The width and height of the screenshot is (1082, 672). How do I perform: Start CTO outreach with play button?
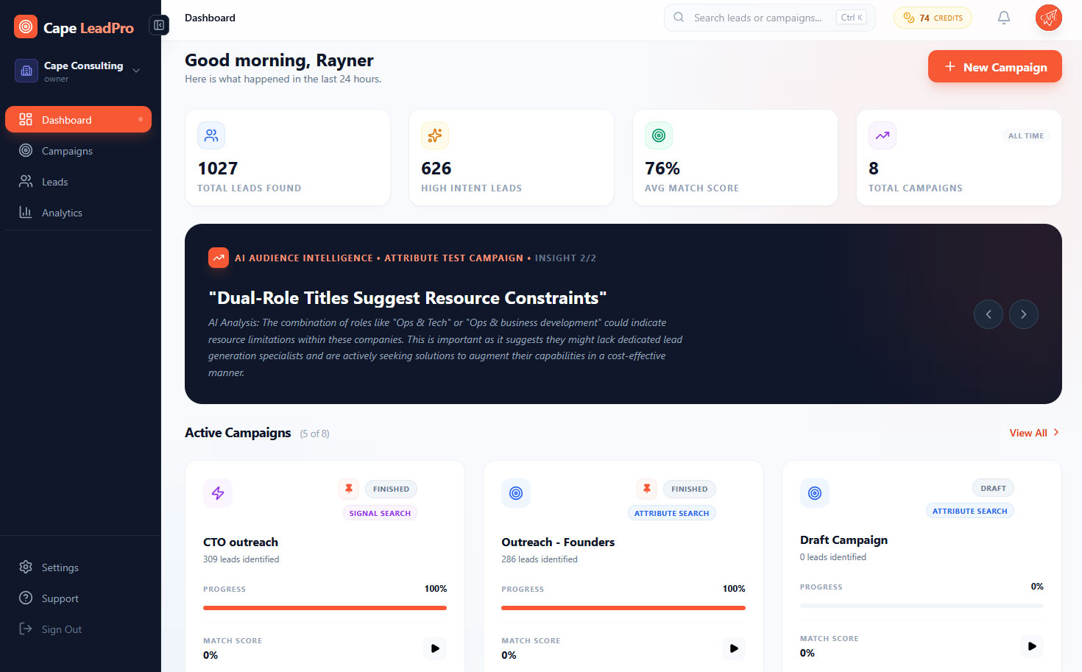(x=435, y=648)
